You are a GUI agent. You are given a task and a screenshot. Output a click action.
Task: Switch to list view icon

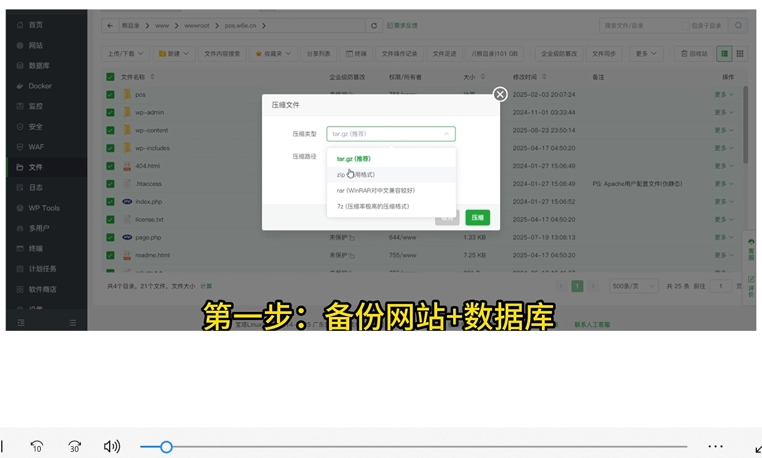(x=724, y=54)
